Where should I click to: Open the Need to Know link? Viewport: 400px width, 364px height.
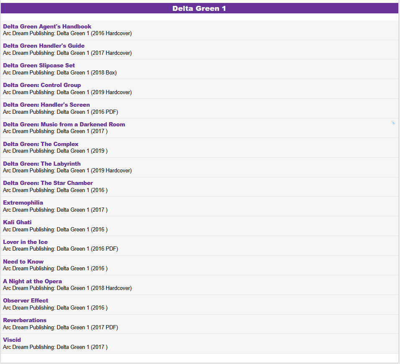tap(23, 261)
